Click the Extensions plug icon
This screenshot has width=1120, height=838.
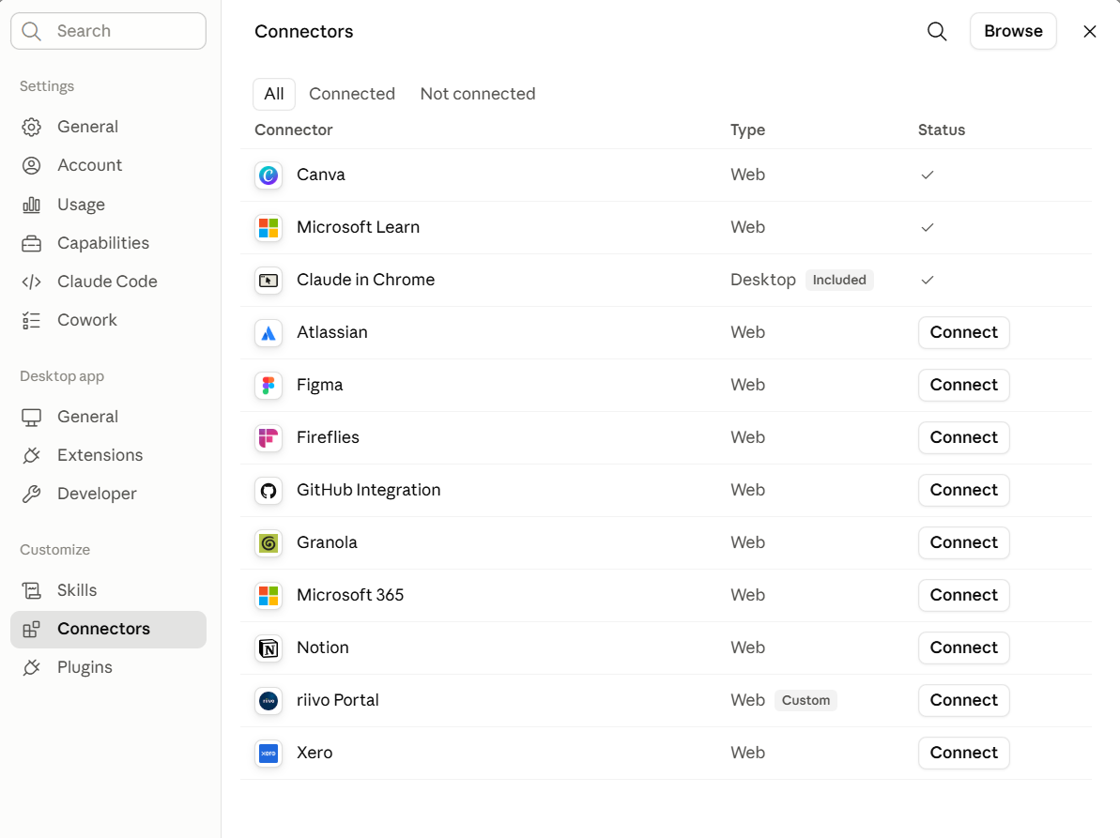pos(31,455)
